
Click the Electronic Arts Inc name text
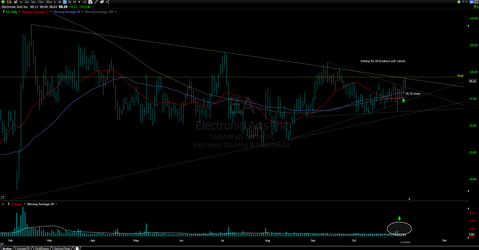point(15,7)
